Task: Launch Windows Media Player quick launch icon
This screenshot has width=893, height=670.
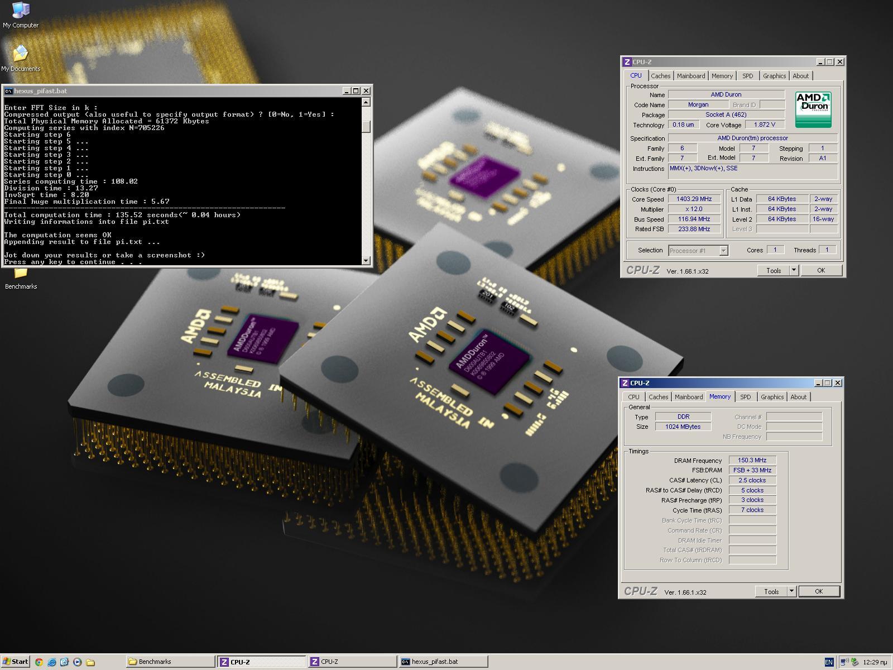Action: point(78,662)
